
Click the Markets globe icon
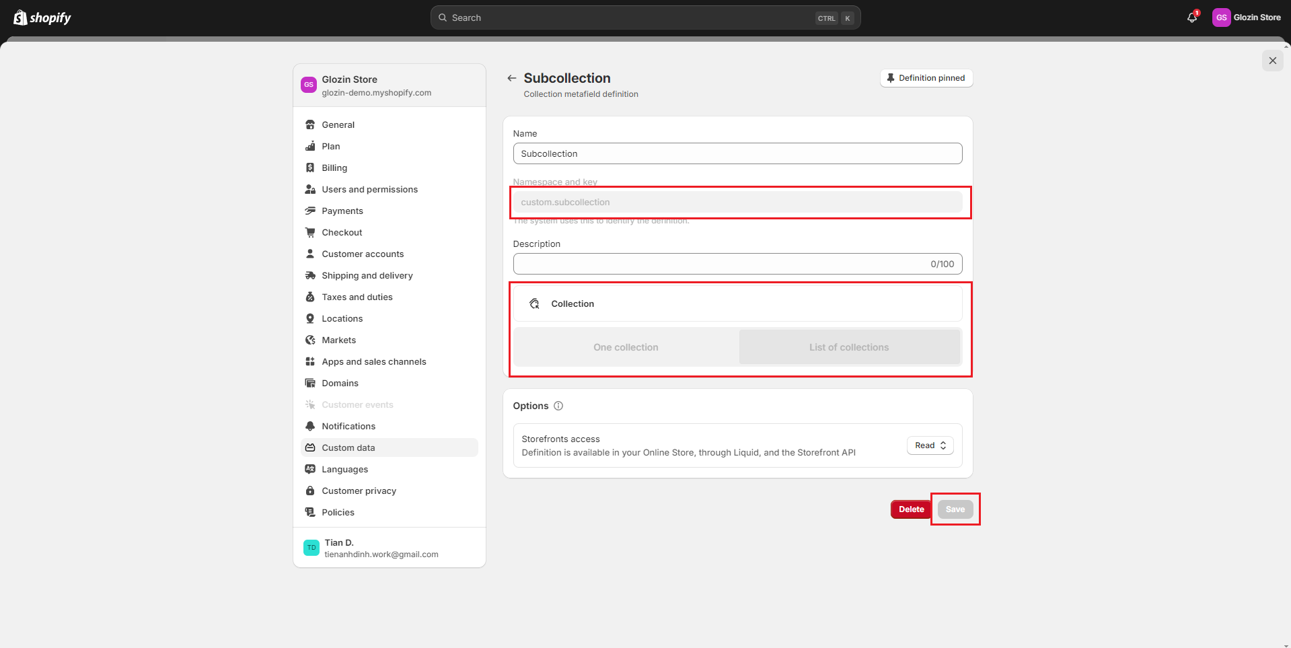click(x=310, y=340)
